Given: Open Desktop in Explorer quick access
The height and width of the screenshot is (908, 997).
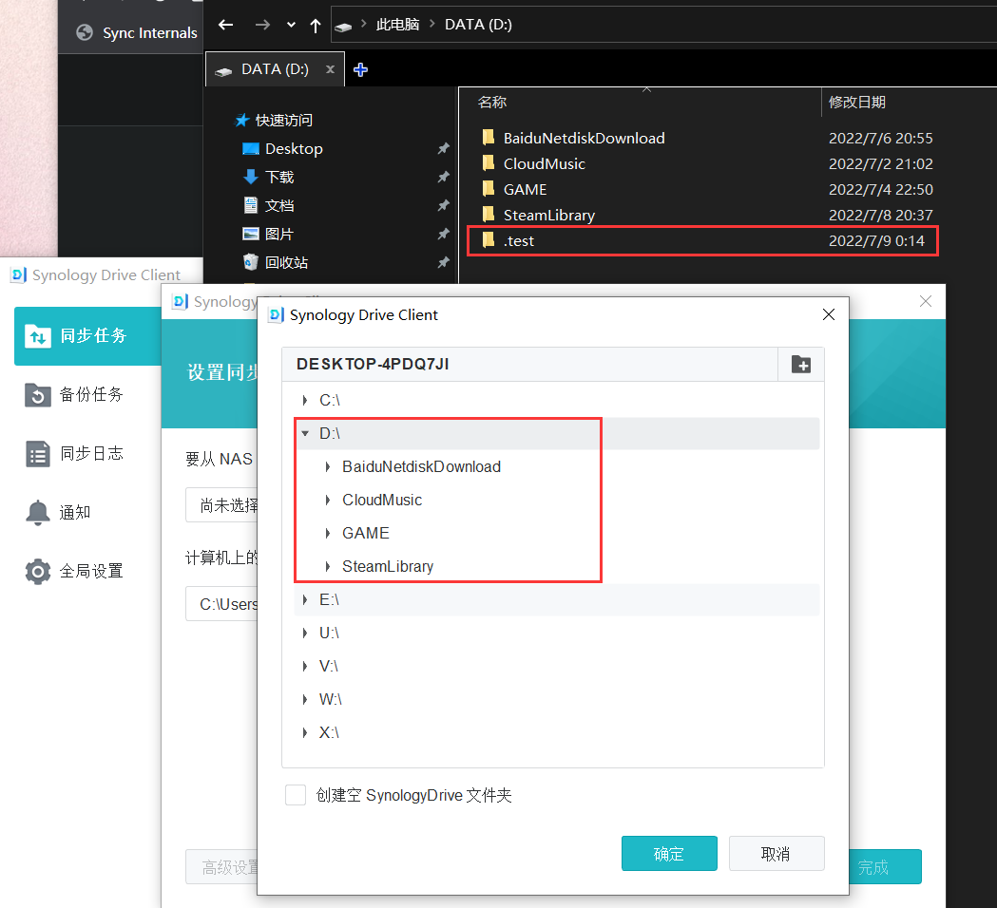Looking at the screenshot, I should pyautogui.click(x=283, y=149).
